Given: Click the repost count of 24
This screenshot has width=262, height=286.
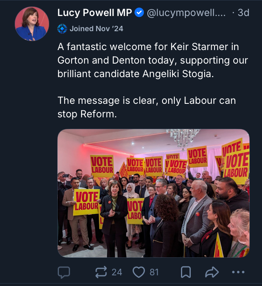Looking at the screenshot, I should [x=117, y=272].
